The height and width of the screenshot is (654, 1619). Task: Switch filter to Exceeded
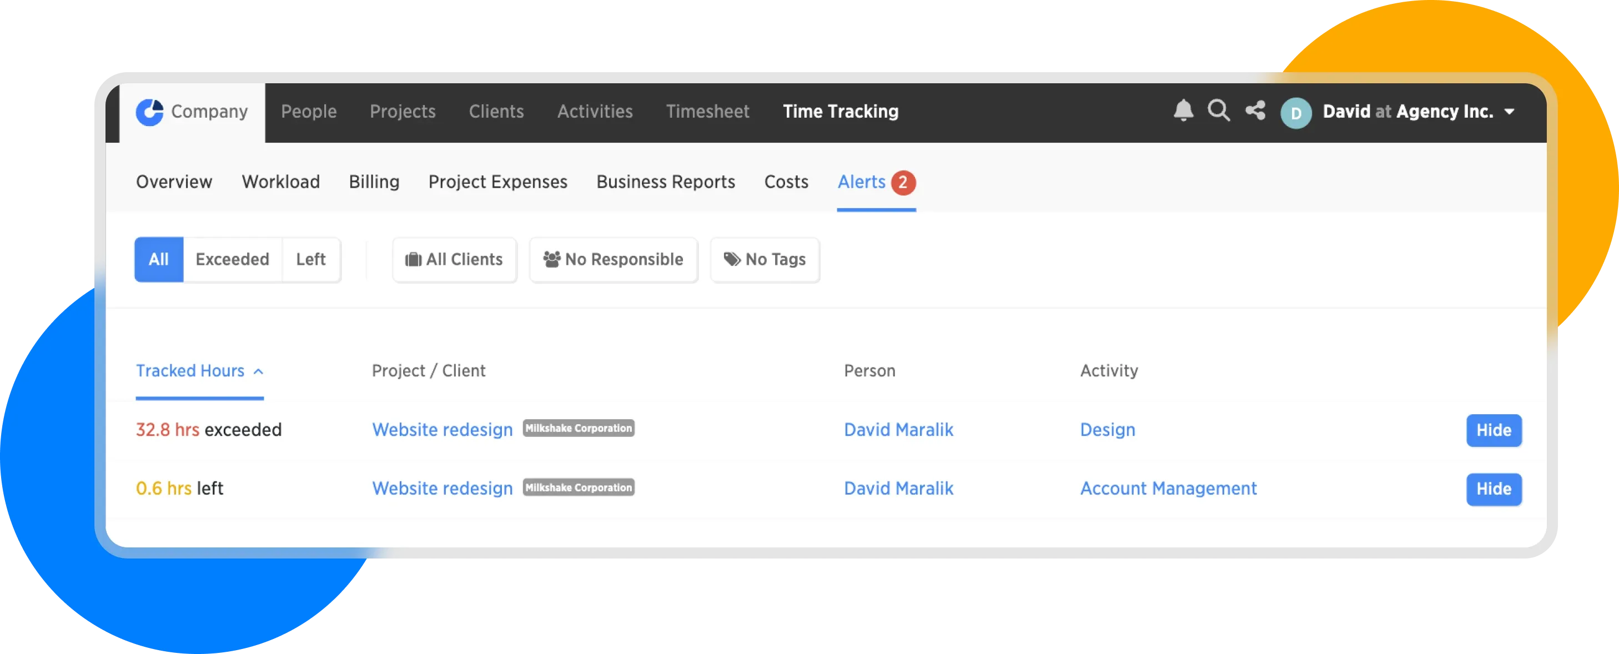(x=232, y=259)
